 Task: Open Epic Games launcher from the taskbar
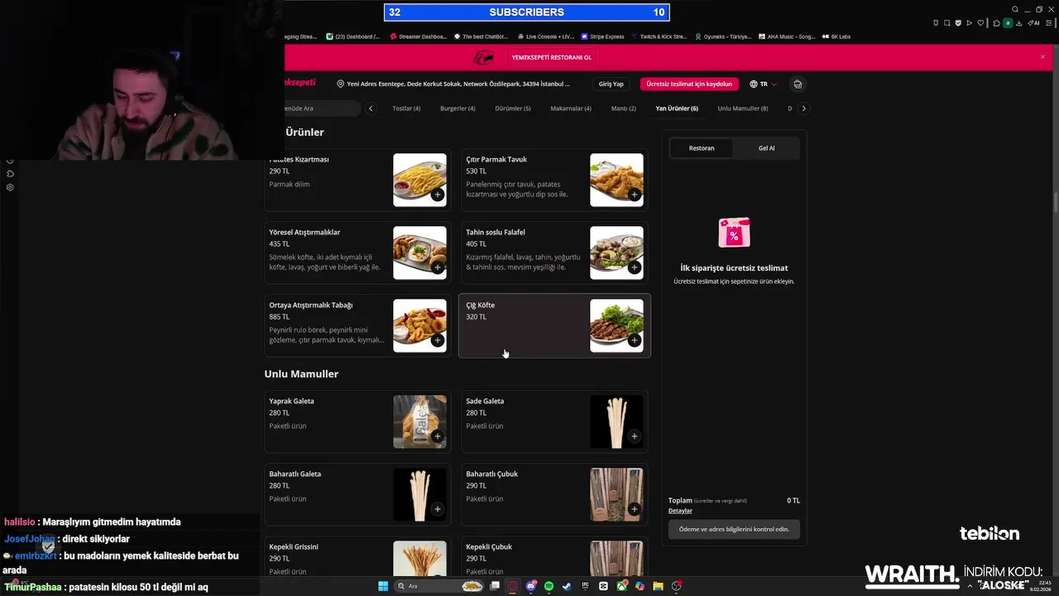click(x=585, y=586)
